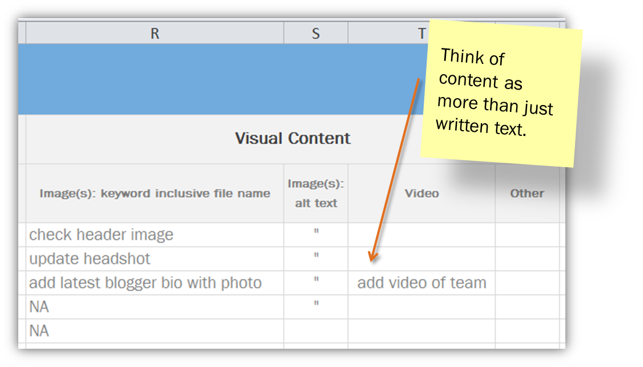The width and height of the screenshot is (643, 367).
Task: Click the 'Video' column header cell
Action: [x=421, y=193]
